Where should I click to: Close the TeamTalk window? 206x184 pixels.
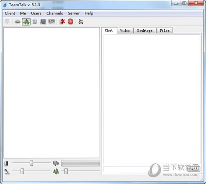pos(196,3)
